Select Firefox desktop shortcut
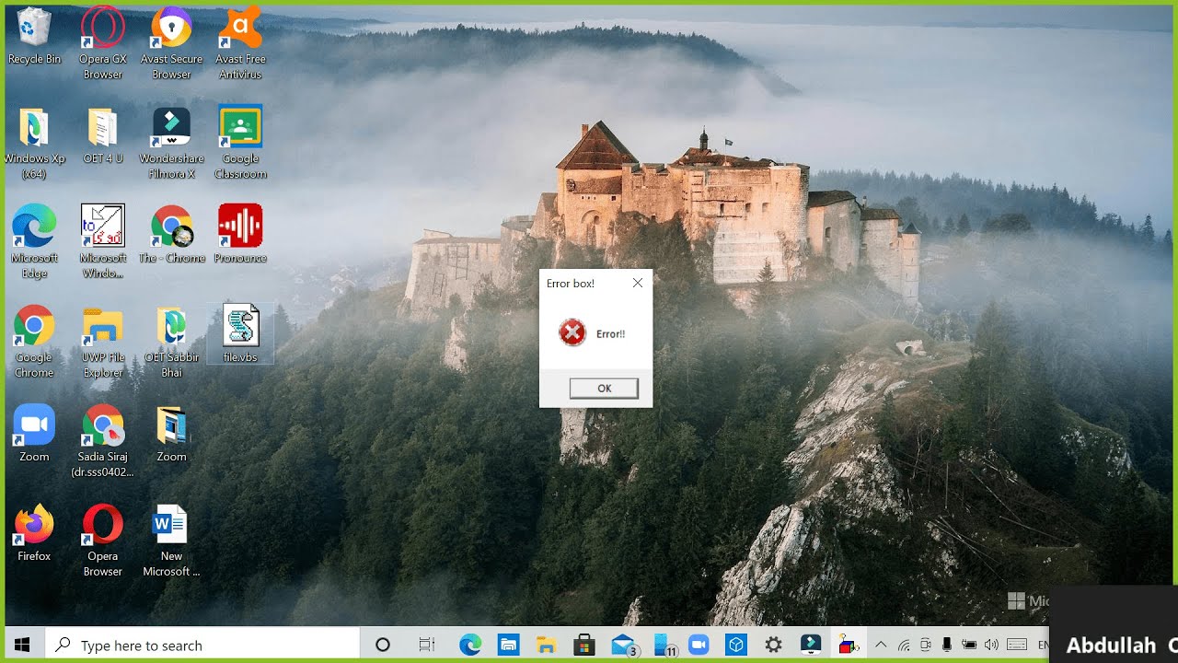Image resolution: width=1178 pixels, height=663 pixels. pos(34,533)
